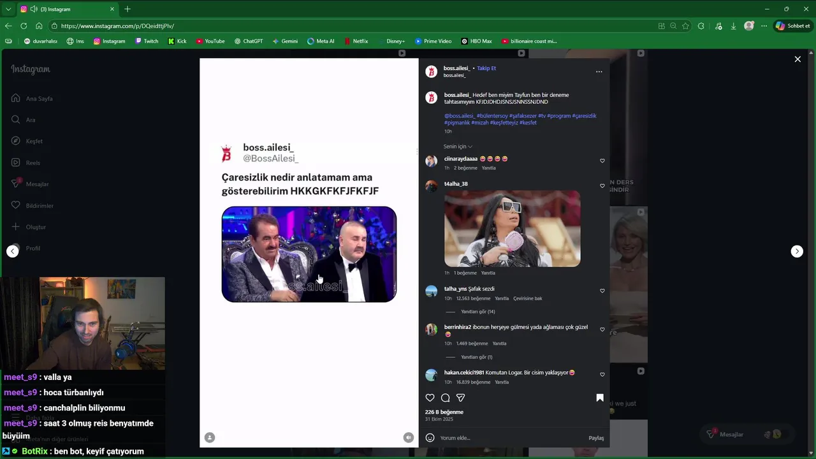Open the #bülentersoy hashtag
This screenshot has width=816, height=459.
(x=492, y=116)
